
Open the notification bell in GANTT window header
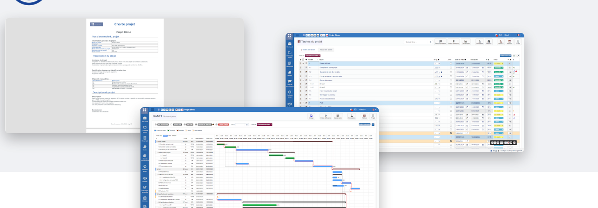click(x=351, y=110)
